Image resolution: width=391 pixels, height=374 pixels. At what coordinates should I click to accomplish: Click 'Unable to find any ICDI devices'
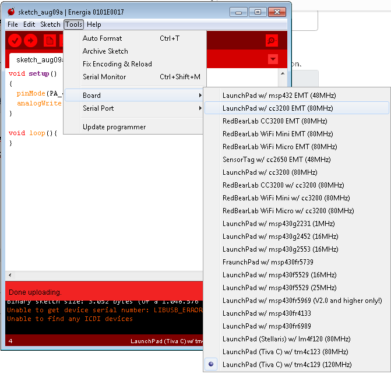click(70, 319)
